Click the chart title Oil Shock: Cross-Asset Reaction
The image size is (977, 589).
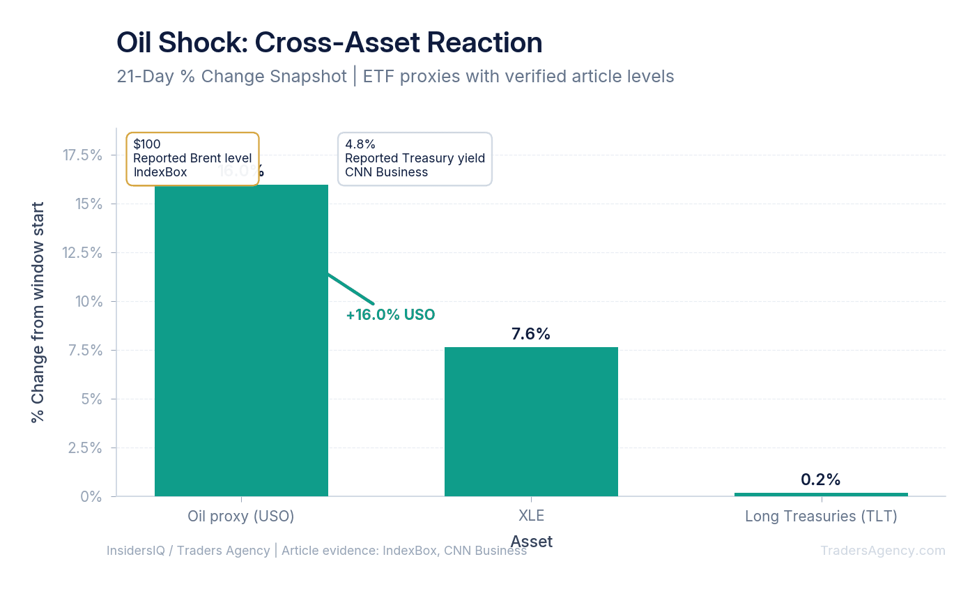click(x=329, y=43)
